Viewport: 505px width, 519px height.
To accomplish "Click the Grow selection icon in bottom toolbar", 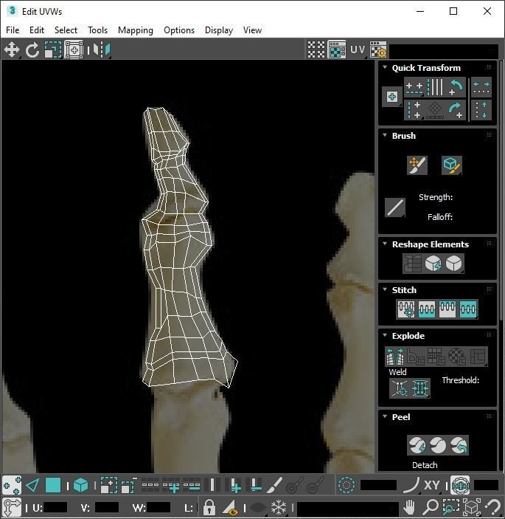I will coord(108,486).
